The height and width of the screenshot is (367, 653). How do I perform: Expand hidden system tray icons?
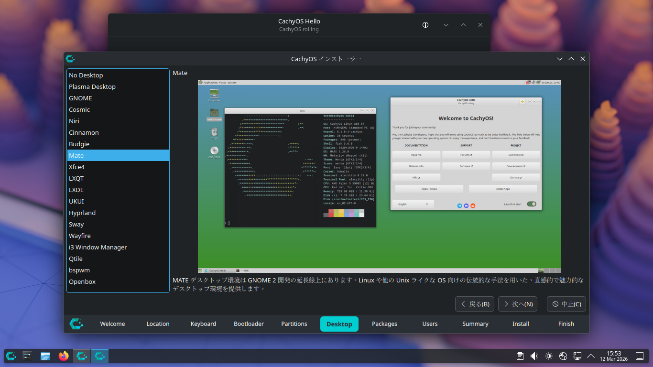coord(591,356)
